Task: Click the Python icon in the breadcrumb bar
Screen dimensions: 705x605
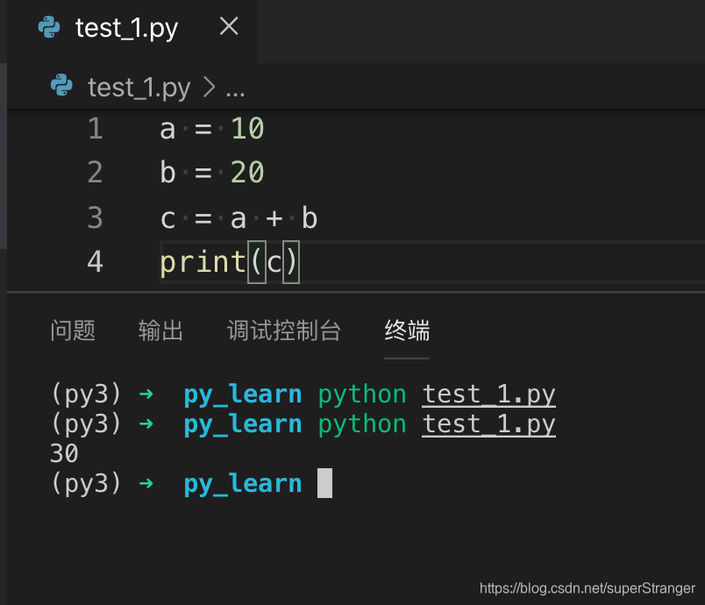Action: click(61, 85)
